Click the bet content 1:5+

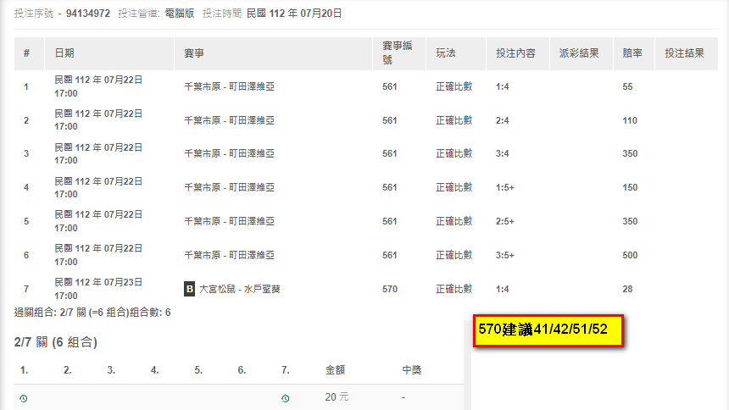505,187
